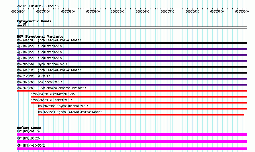
Task: Open variant dgv1578n223 (Sedlazeck2020)
Action: pos(40,52)
